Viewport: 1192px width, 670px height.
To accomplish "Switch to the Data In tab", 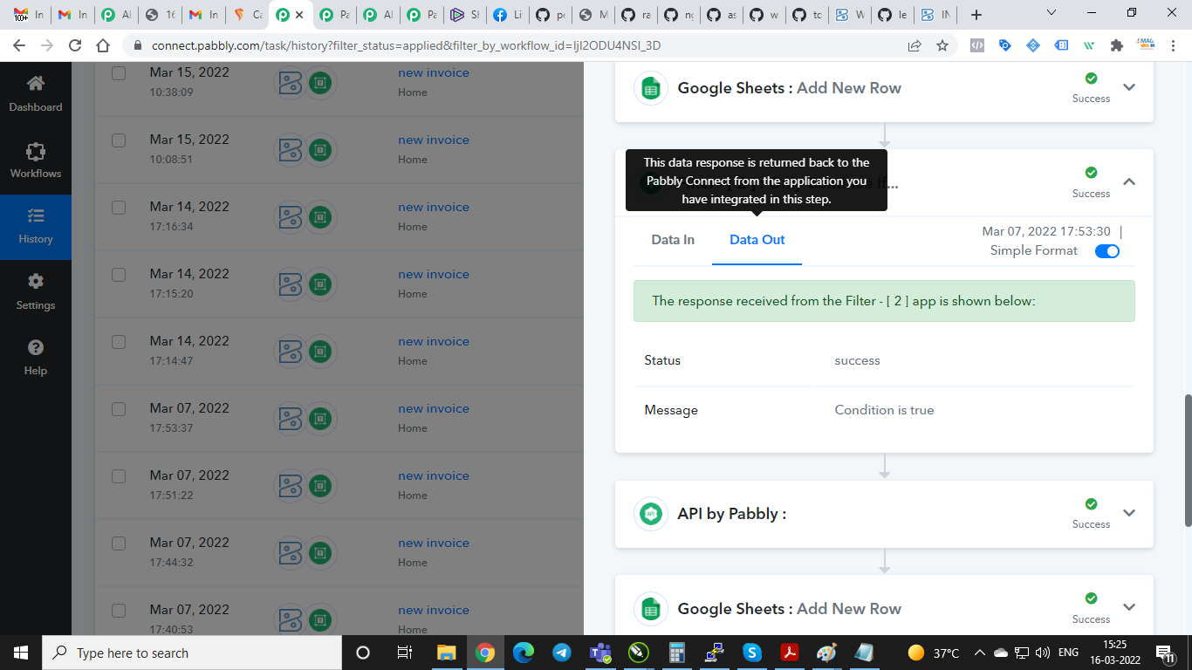I will [673, 240].
